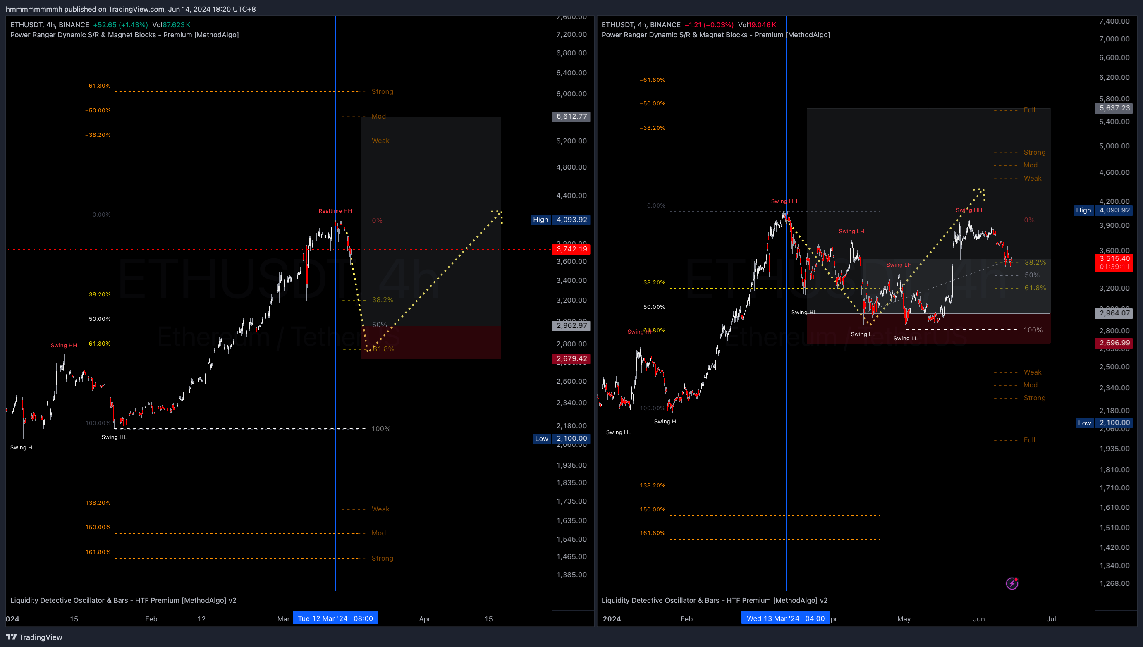This screenshot has width=1143, height=647.
Task: Click the gray 5,612.77 price tag
Action: [571, 116]
